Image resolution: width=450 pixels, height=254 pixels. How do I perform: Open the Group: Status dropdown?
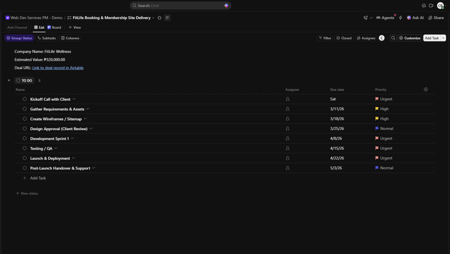point(19,38)
